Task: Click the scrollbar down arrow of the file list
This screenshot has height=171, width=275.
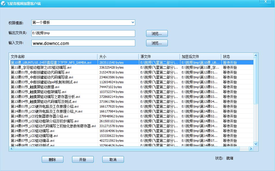Action: 255,144
